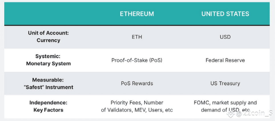Screen dimensions: 275x121
Task: Click the word Treasury in the table
Action: tap(229, 84)
